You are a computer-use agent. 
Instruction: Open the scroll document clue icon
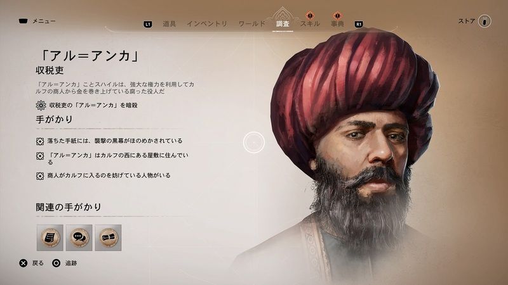coord(50,238)
